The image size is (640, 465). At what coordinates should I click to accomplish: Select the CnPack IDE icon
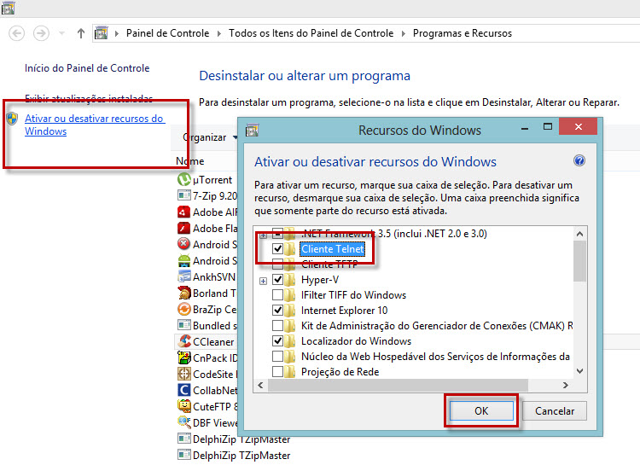tap(184, 357)
